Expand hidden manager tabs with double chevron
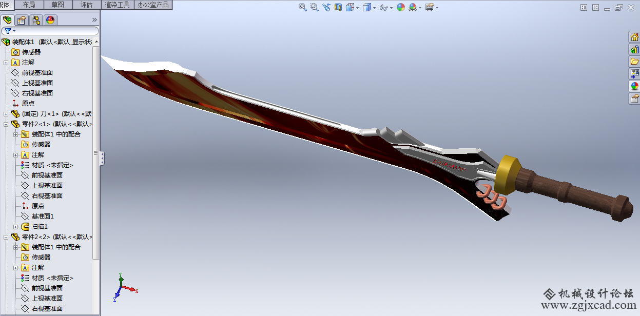 (94, 20)
